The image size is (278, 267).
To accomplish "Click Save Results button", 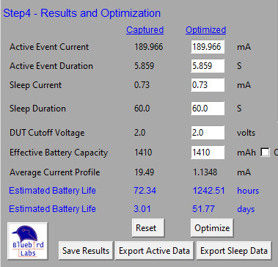I will pyautogui.click(x=86, y=251).
